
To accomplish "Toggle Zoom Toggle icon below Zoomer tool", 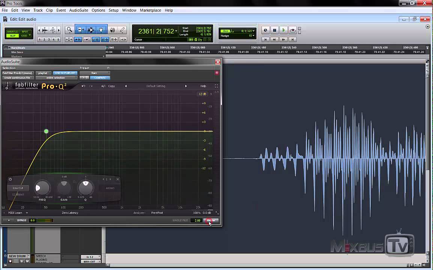I will [x=69, y=39].
